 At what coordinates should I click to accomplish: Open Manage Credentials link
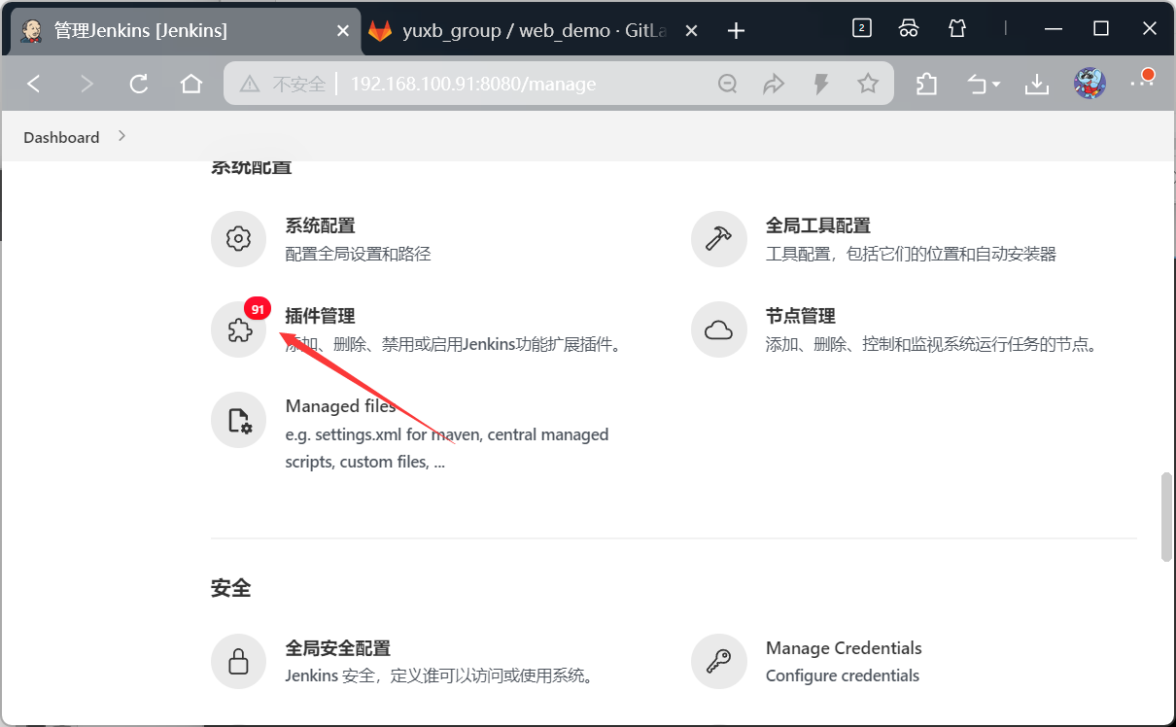tap(844, 648)
